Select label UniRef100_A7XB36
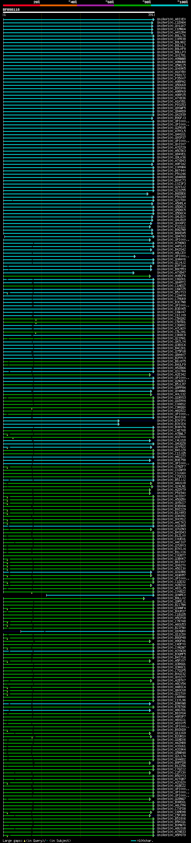The width and height of the screenshot is (191, 843). (171, 98)
